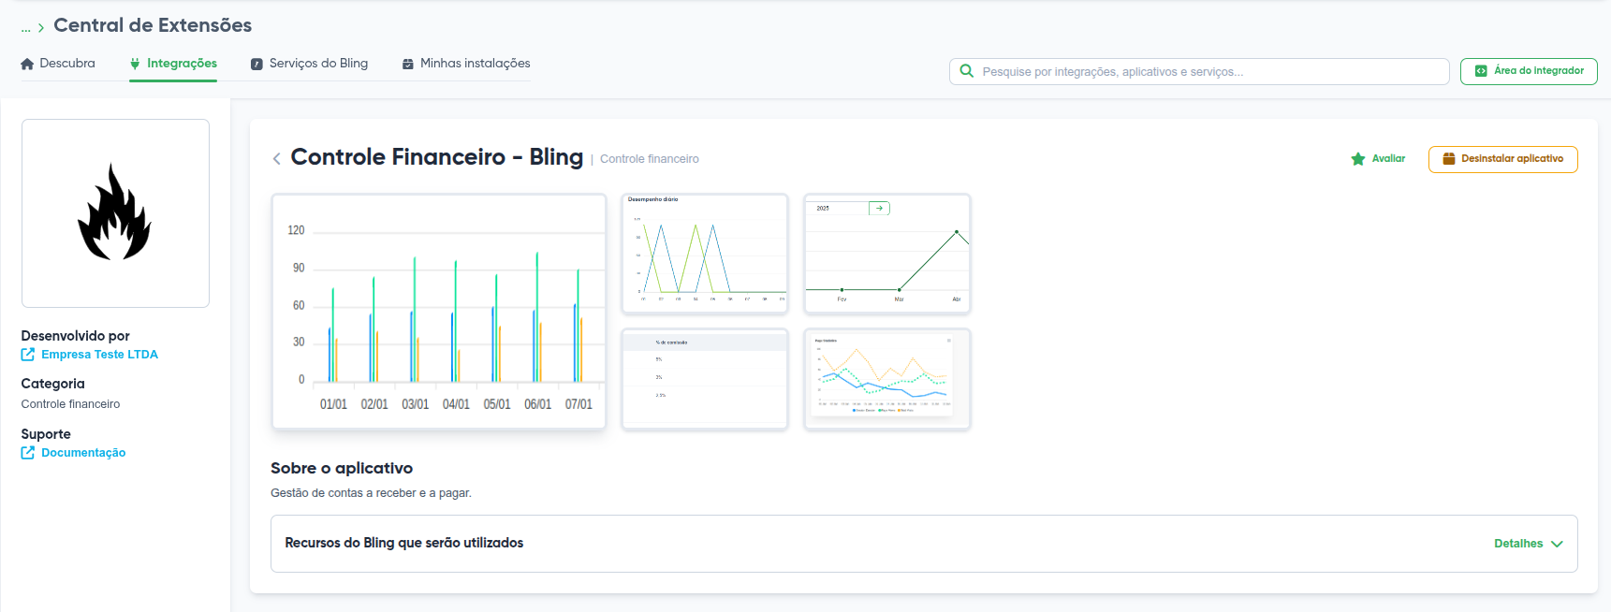Image resolution: width=1611 pixels, height=612 pixels.
Task: Click the back chevron beside Controle Financeiro
Action: pyautogui.click(x=276, y=159)
